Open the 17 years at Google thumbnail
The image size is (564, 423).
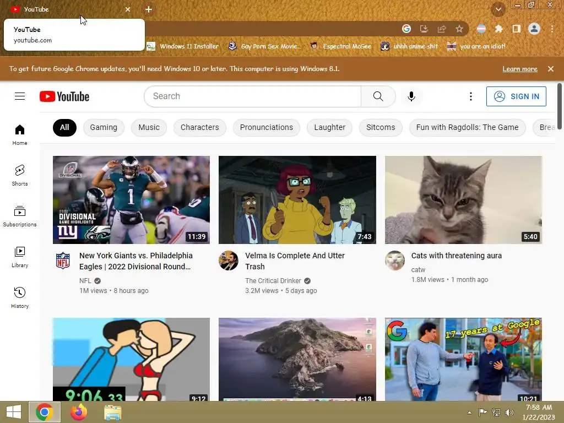click(x=463, y=359)
